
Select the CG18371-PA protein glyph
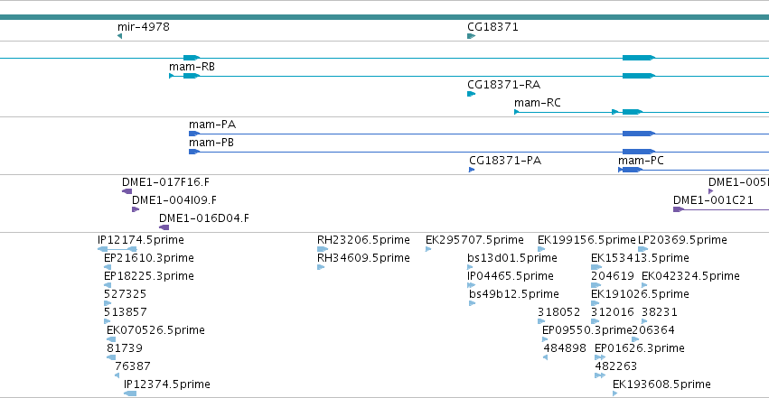(472, 170)
